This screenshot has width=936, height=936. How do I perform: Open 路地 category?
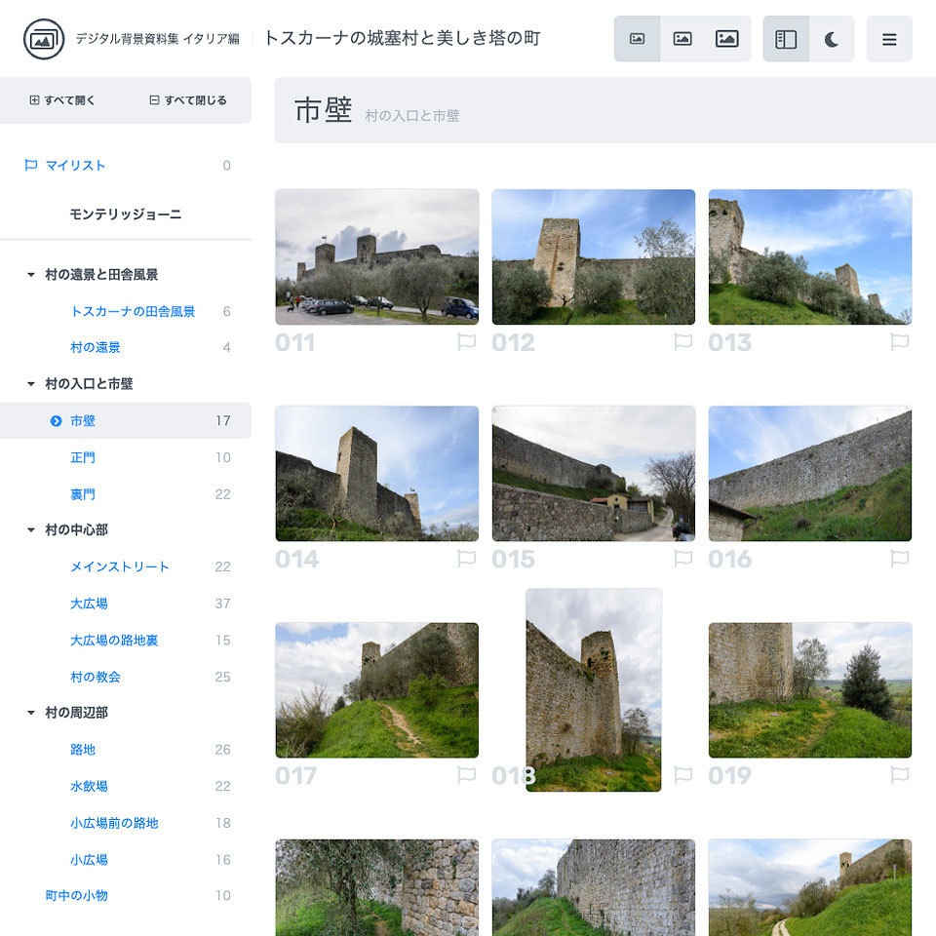tap(82, 750)
